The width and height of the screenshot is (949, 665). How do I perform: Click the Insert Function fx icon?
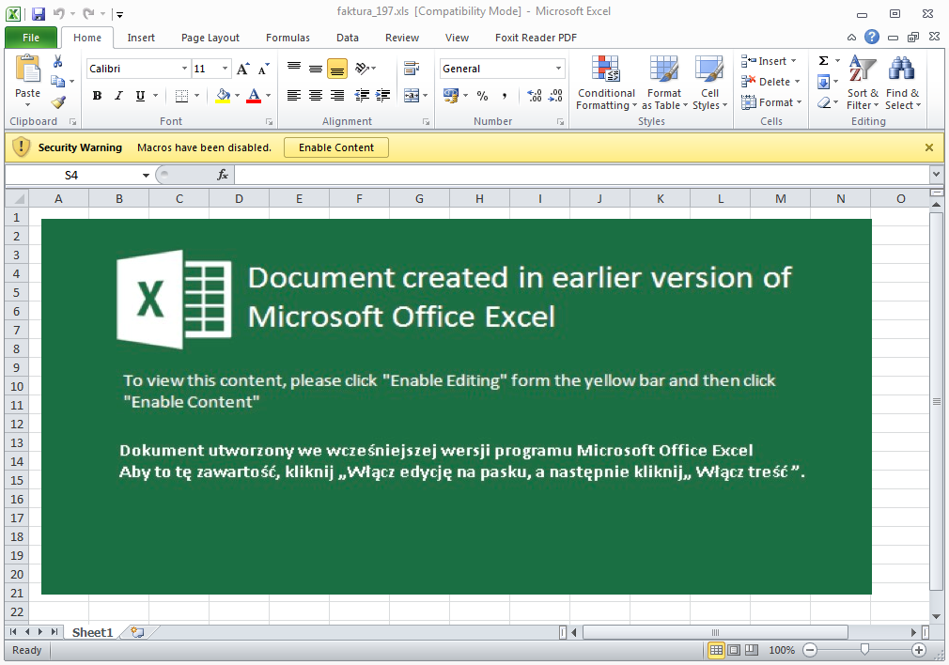222,175
